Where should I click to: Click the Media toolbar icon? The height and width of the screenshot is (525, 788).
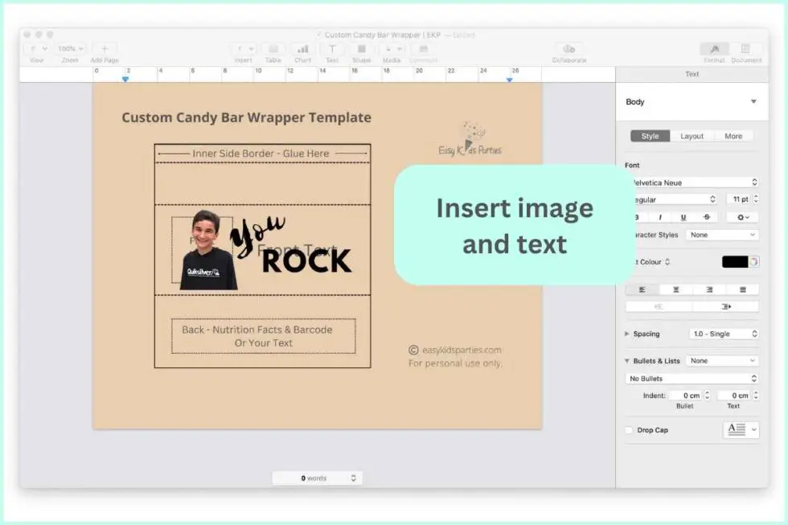coord(392,50)
